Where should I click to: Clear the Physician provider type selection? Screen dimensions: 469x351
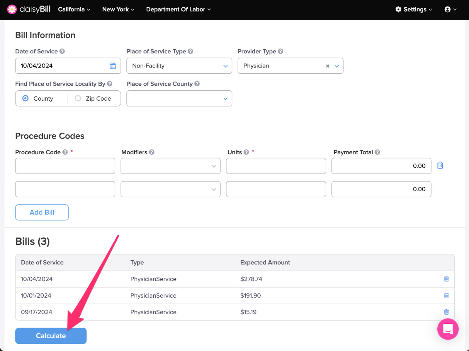(x=328, y=66)
